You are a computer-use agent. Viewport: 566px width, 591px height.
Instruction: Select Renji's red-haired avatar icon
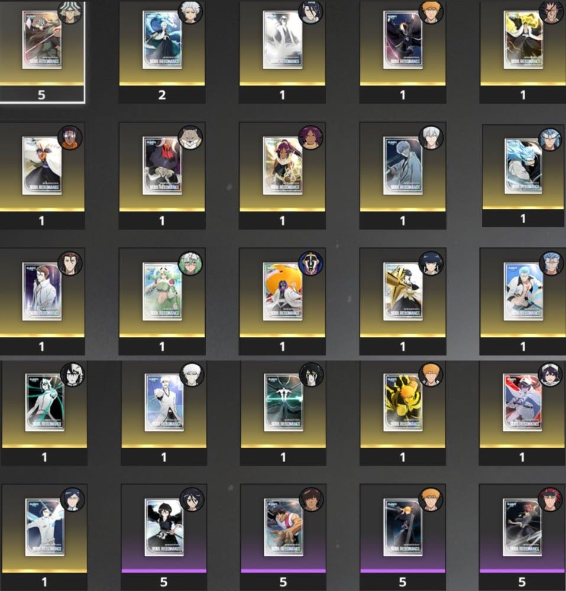550,499
